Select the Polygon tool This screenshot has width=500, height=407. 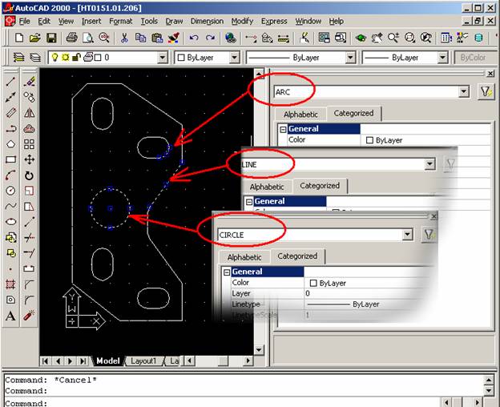coord(10,144)
